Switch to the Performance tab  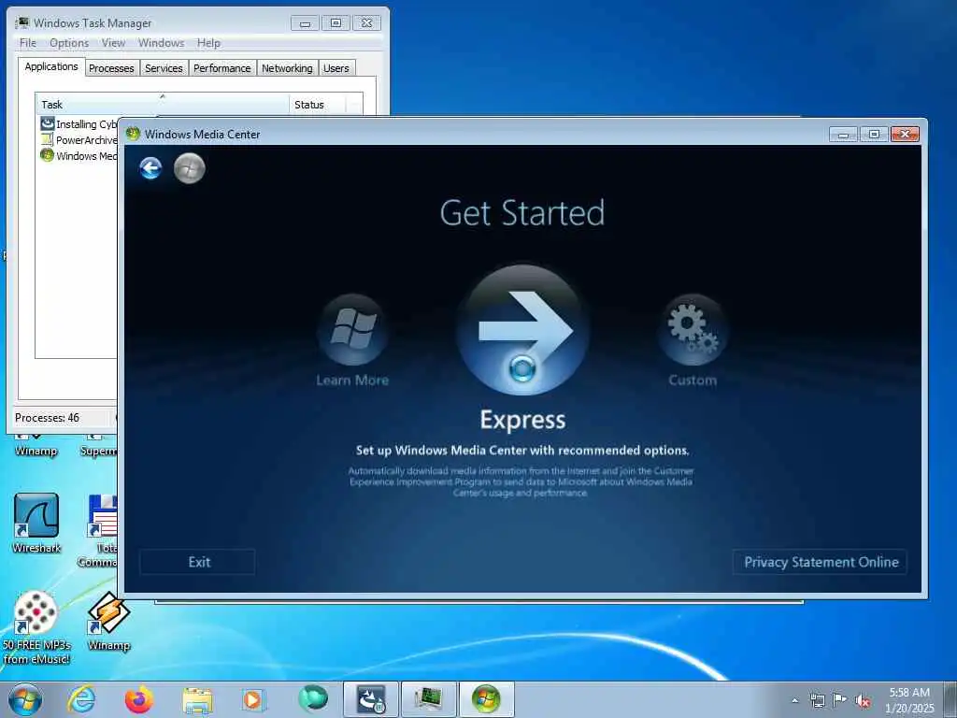pos(222,67)
